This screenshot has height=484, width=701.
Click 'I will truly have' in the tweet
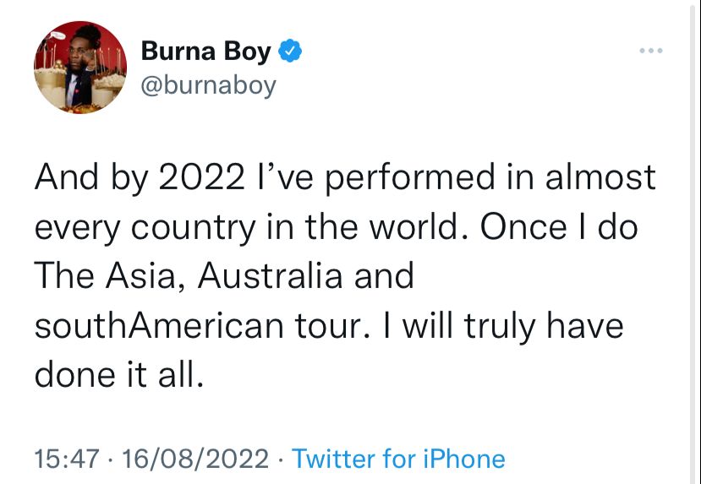tap(503, 325)
